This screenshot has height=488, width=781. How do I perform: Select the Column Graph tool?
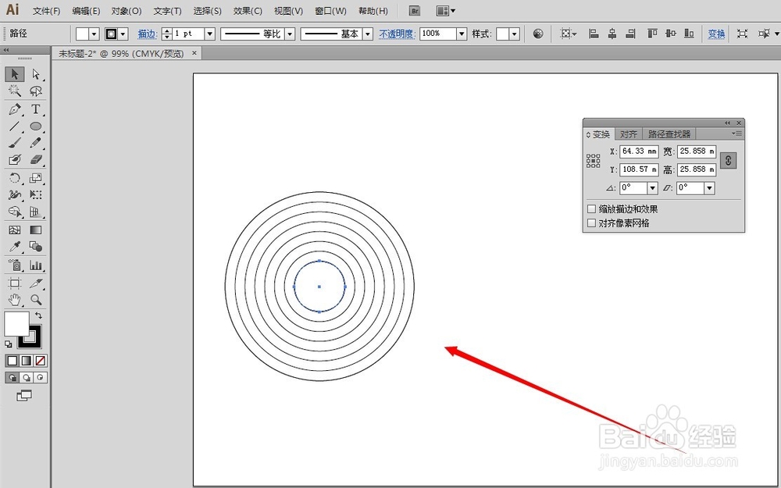click(x=35, y=265)
